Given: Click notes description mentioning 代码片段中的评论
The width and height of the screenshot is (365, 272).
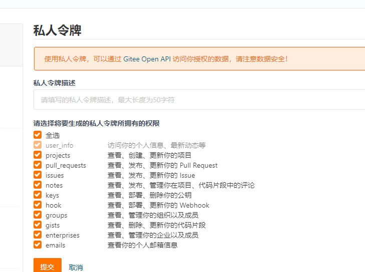Looking at the screenshot, I should coord(181,185).
